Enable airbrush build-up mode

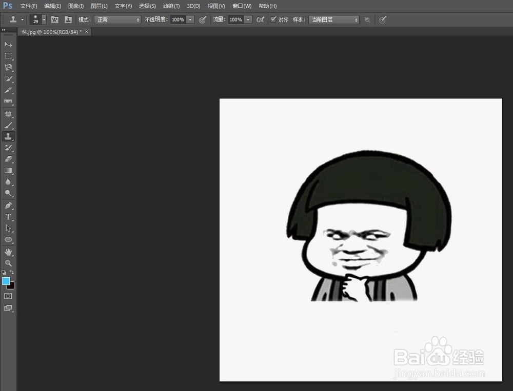tap(260, 19)
